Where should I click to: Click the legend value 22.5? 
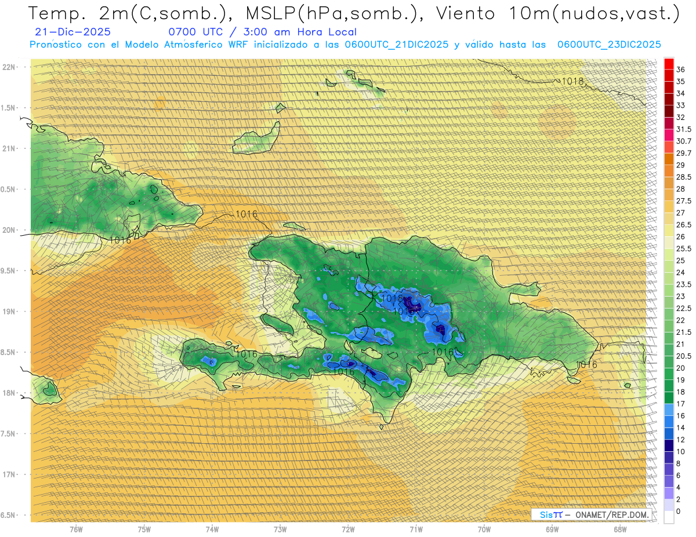tap(683, 309)
